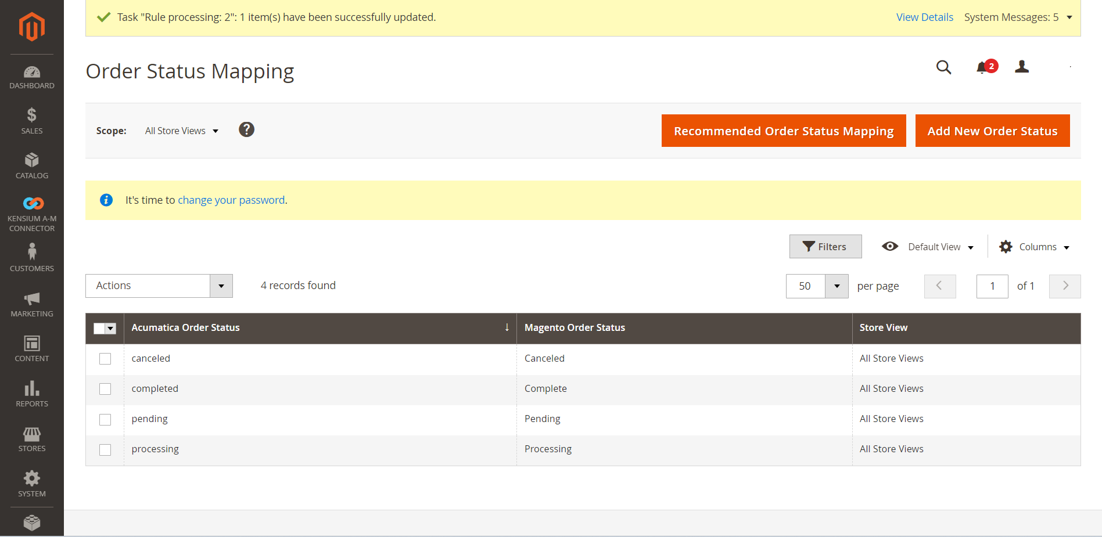The image size is (1102, 537).
Task: Click the admin account icon
Action: click(1022, 67)
